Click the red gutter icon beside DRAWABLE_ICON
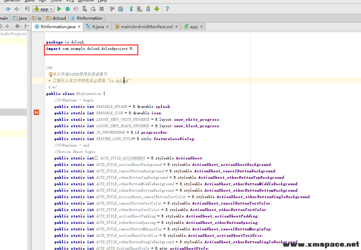 coord(36,112)
